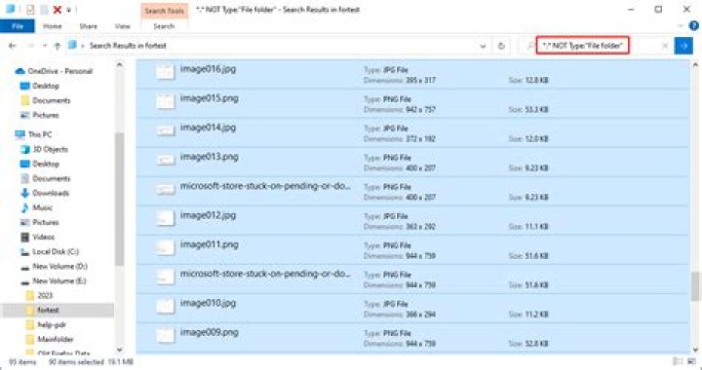702x370 pixels.
Task: Go up one level with Up arrow
Action: click(58, 46)
